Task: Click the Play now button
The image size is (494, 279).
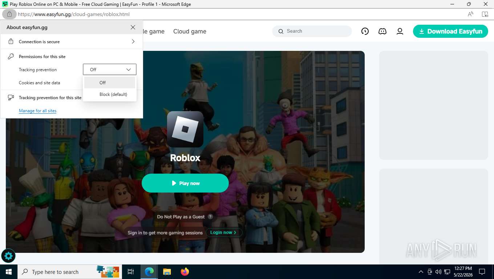Action: (185, 183)
